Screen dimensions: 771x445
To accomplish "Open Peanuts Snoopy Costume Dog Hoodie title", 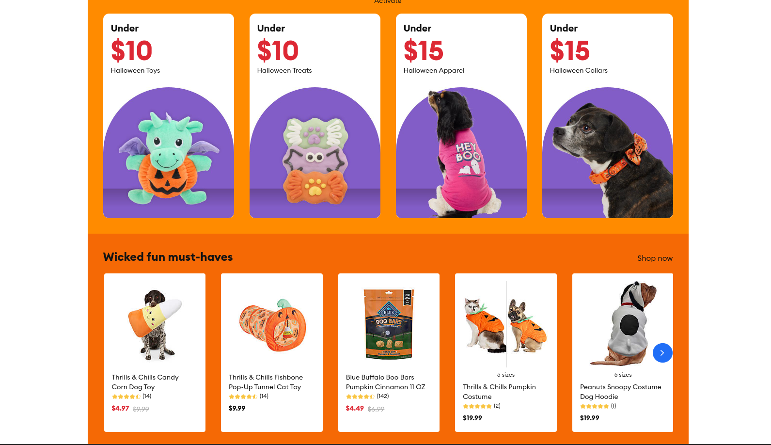I will (x=620, y=392).
